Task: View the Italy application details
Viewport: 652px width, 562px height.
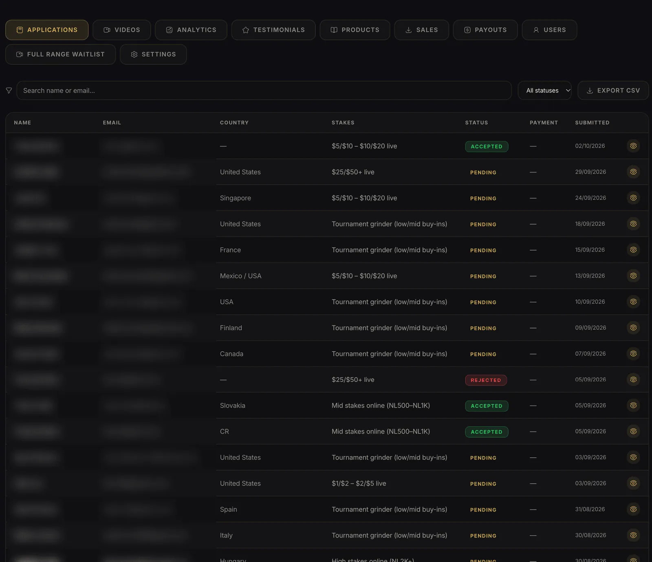Action: pyautogui.click(x=633, y=535)
